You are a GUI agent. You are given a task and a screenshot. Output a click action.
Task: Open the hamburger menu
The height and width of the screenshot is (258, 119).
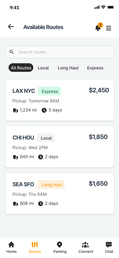[x=109, y=28]
